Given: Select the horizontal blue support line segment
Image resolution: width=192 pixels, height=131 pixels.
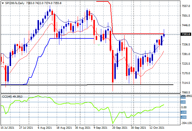Looking at the screenshot, I should pyautogui.click(x=72, y=38).
